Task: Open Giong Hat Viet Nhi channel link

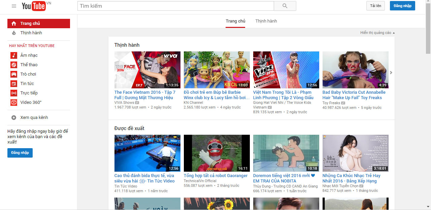Action: coord(282,105)
